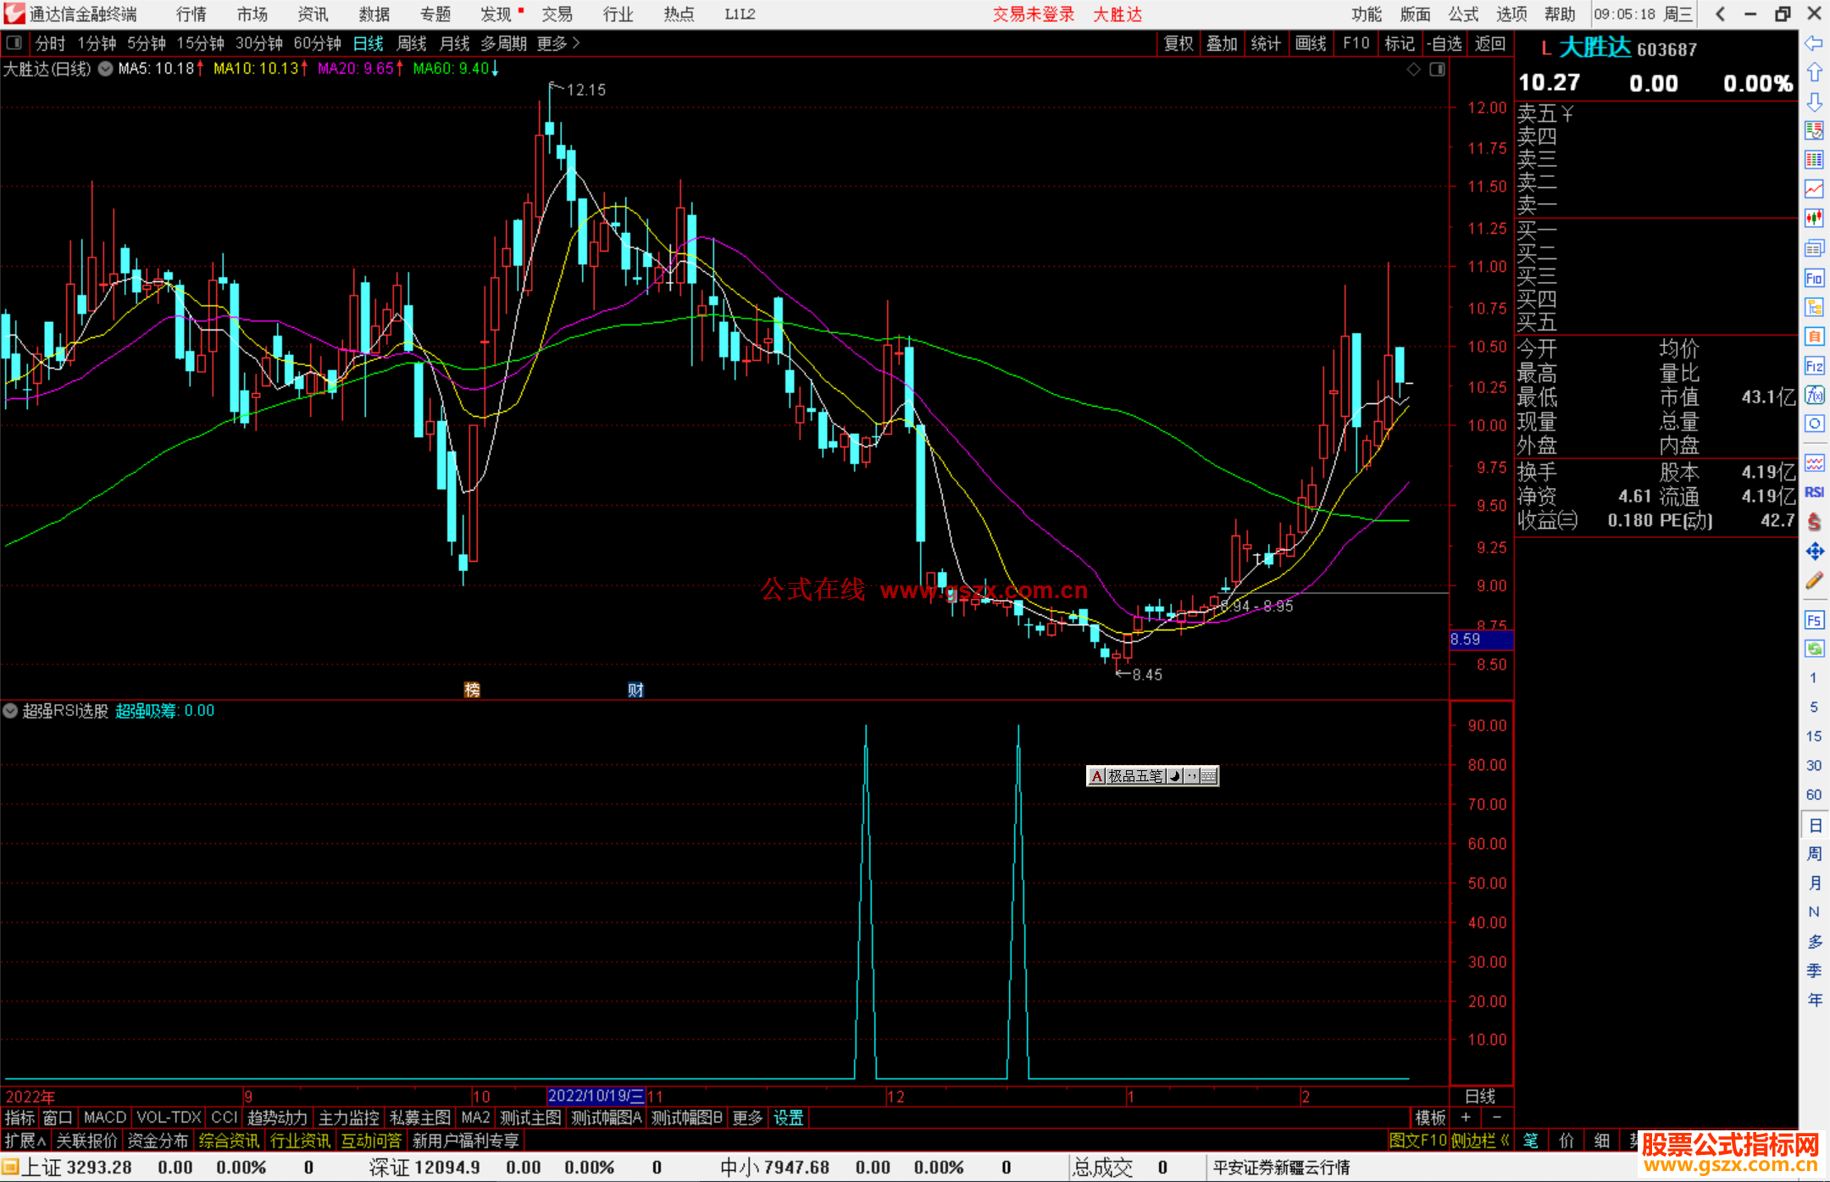Open the 公式 menu
This screenshot has width=1830, height=1182.
(1462, 14)
